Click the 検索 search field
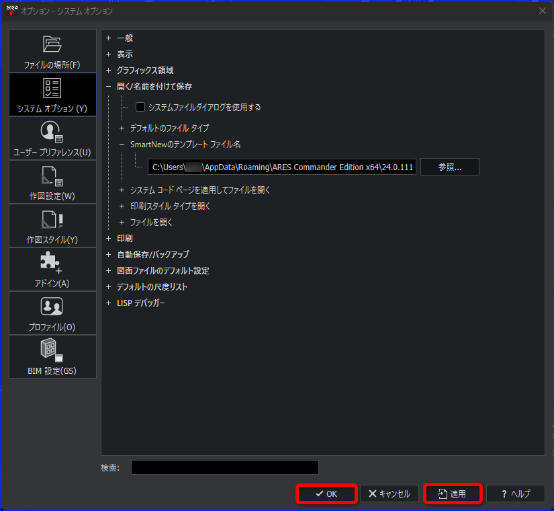 [x=225, y=467]
